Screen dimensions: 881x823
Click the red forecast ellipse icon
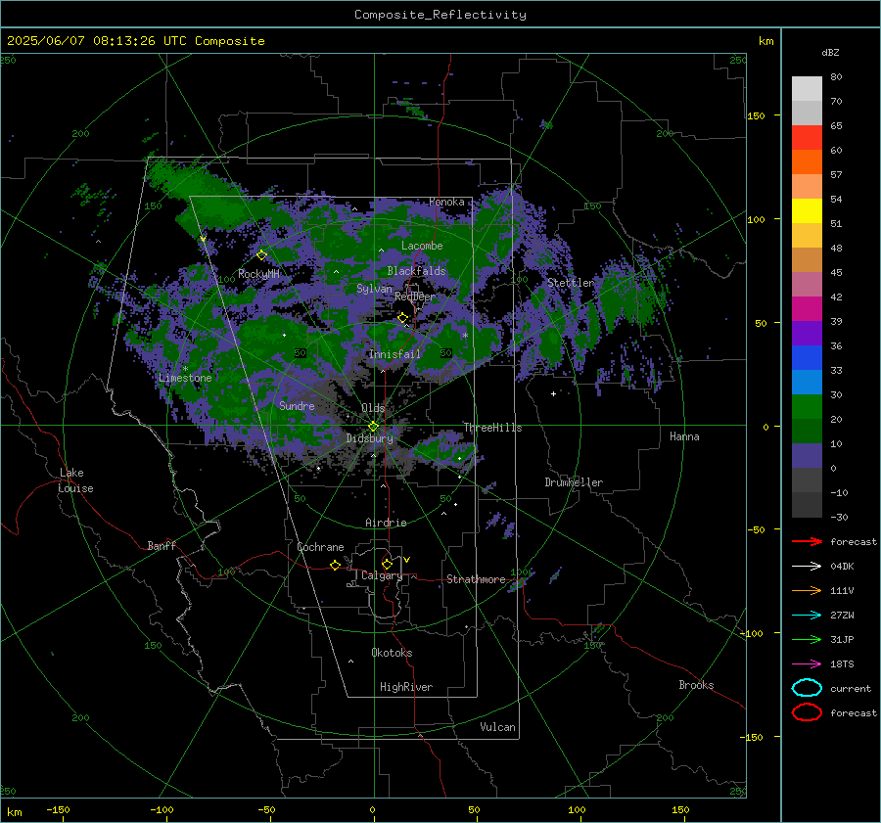click(807, 712)
